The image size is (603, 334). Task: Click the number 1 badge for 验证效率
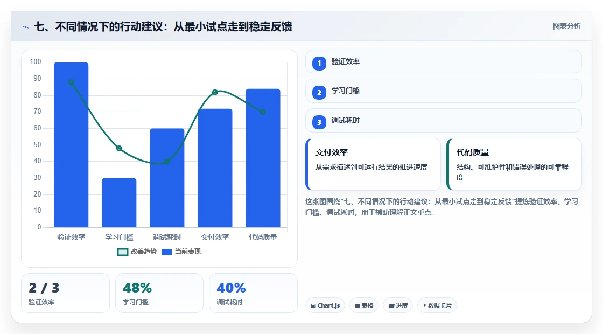pos(319,63)
